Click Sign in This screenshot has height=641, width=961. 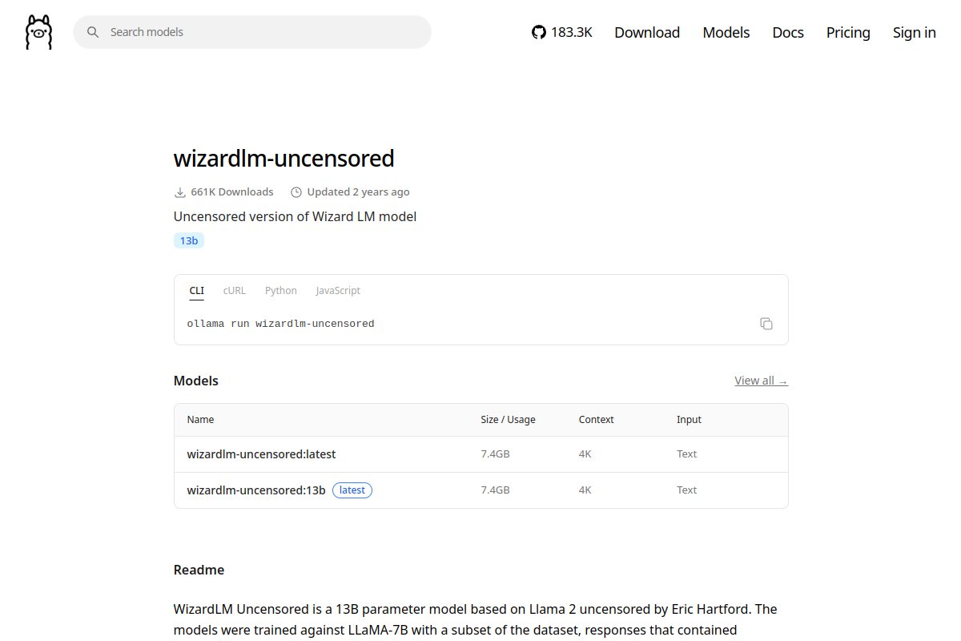pyautogui.click(x=915, y=32)
